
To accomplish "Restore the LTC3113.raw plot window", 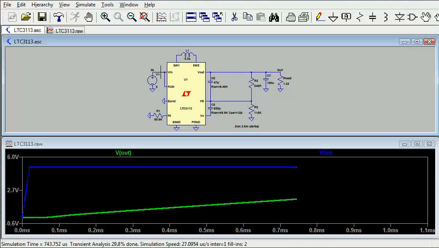I will click(417, 144).
